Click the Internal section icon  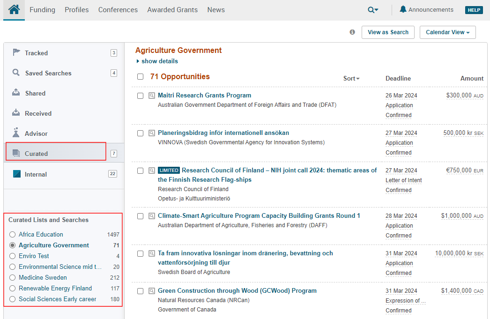click(17, 174)
